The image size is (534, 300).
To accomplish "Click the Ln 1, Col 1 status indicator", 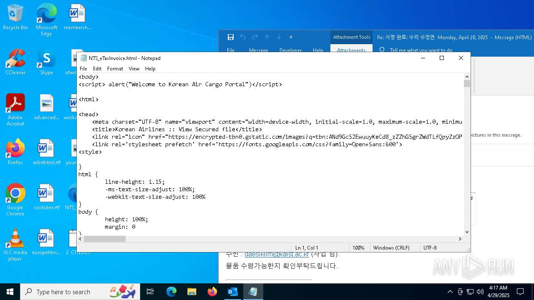I will coord(307,247).
